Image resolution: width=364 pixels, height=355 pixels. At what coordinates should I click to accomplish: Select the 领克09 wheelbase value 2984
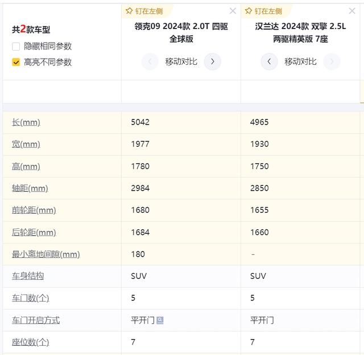pos(140,188)
